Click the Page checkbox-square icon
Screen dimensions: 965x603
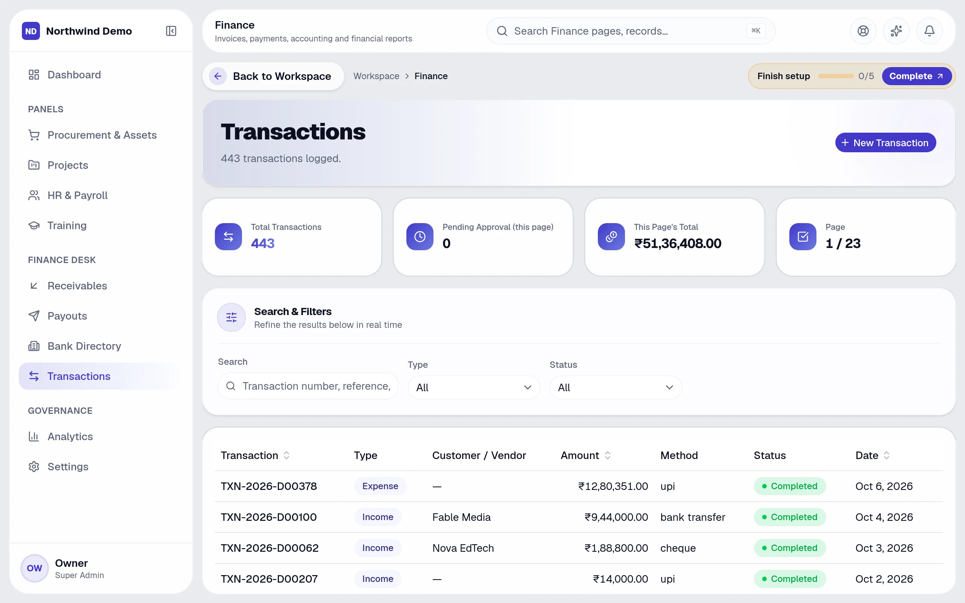(802, 237)
